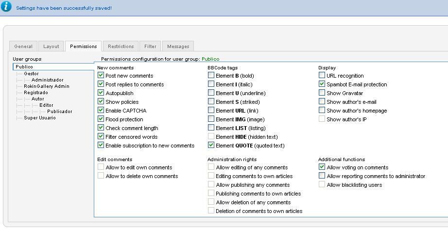The image size is (448, 229).
Task: Turn off Flood protection
Action: [101, 119]
